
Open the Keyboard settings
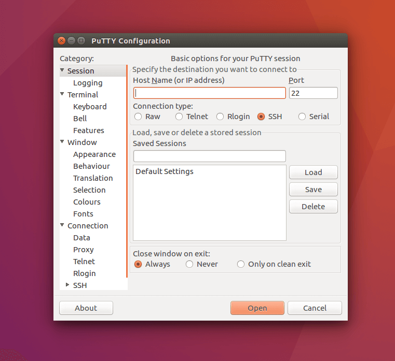[90, 107]
